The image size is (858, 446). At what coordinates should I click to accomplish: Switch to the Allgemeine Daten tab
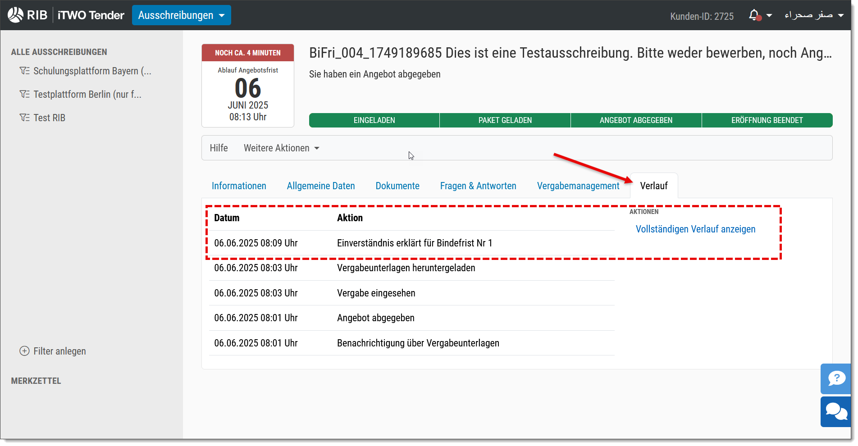[x=321, y=186]
